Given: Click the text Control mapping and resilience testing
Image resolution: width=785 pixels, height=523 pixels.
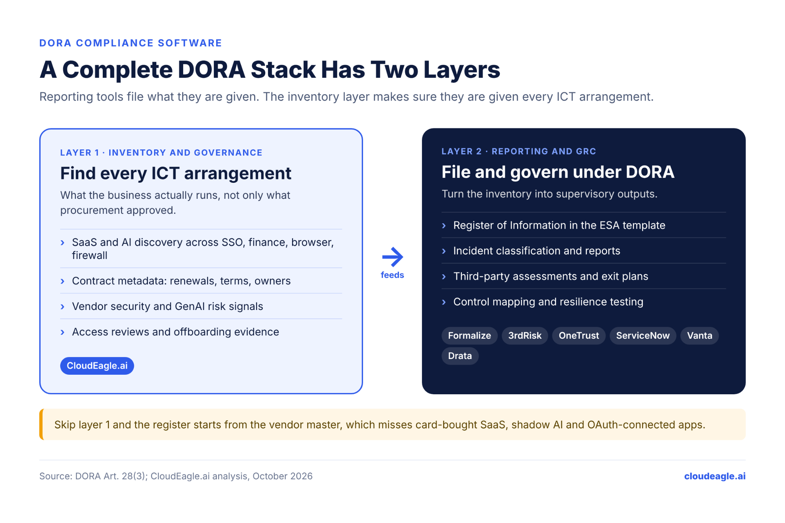Looking at the screenshot, I should 548,302.
